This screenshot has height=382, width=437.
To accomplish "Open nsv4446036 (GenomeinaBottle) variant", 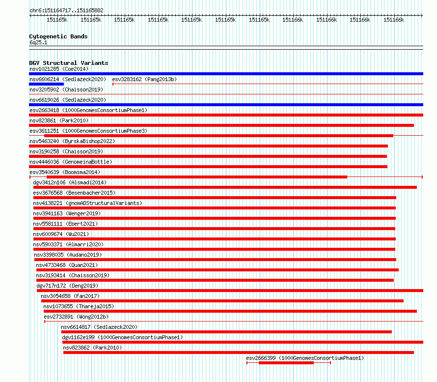I will pyautogui.click(x=71, y=162).
